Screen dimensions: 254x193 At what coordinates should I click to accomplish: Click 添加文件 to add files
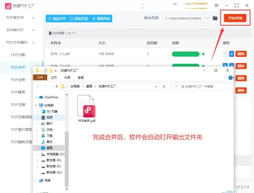[x=57, y=18]
